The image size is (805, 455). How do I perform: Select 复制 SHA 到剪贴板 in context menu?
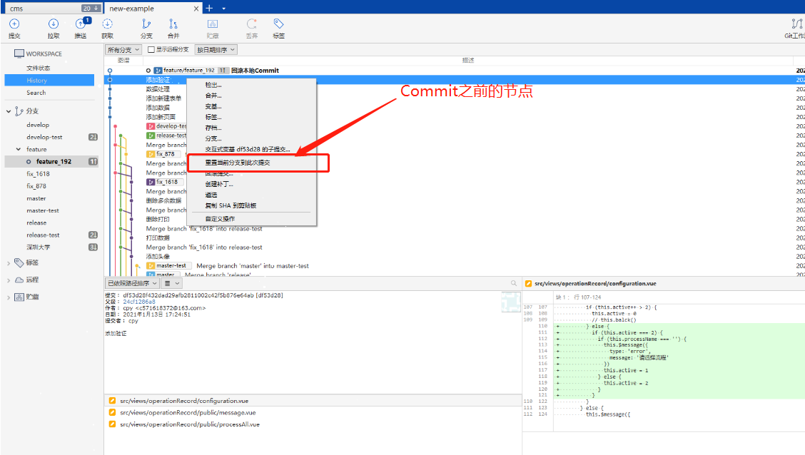[231, 205]
